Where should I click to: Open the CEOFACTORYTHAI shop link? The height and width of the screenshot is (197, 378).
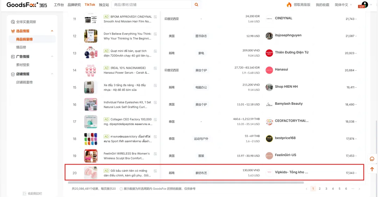[292, 121]
